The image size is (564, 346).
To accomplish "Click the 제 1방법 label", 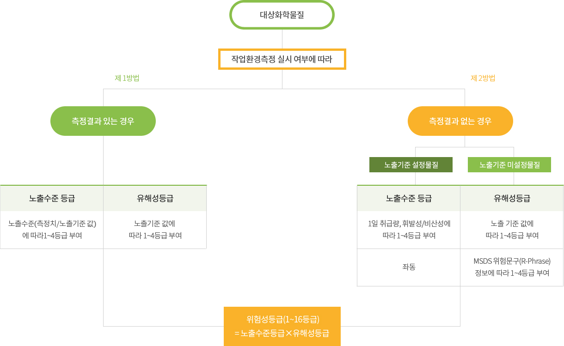I will (x=127, y=78).
